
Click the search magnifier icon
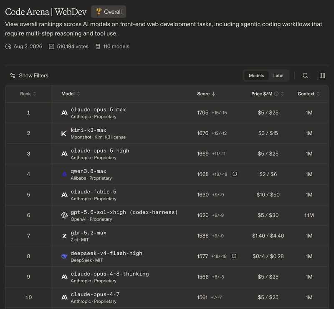[x=305, y=75]
